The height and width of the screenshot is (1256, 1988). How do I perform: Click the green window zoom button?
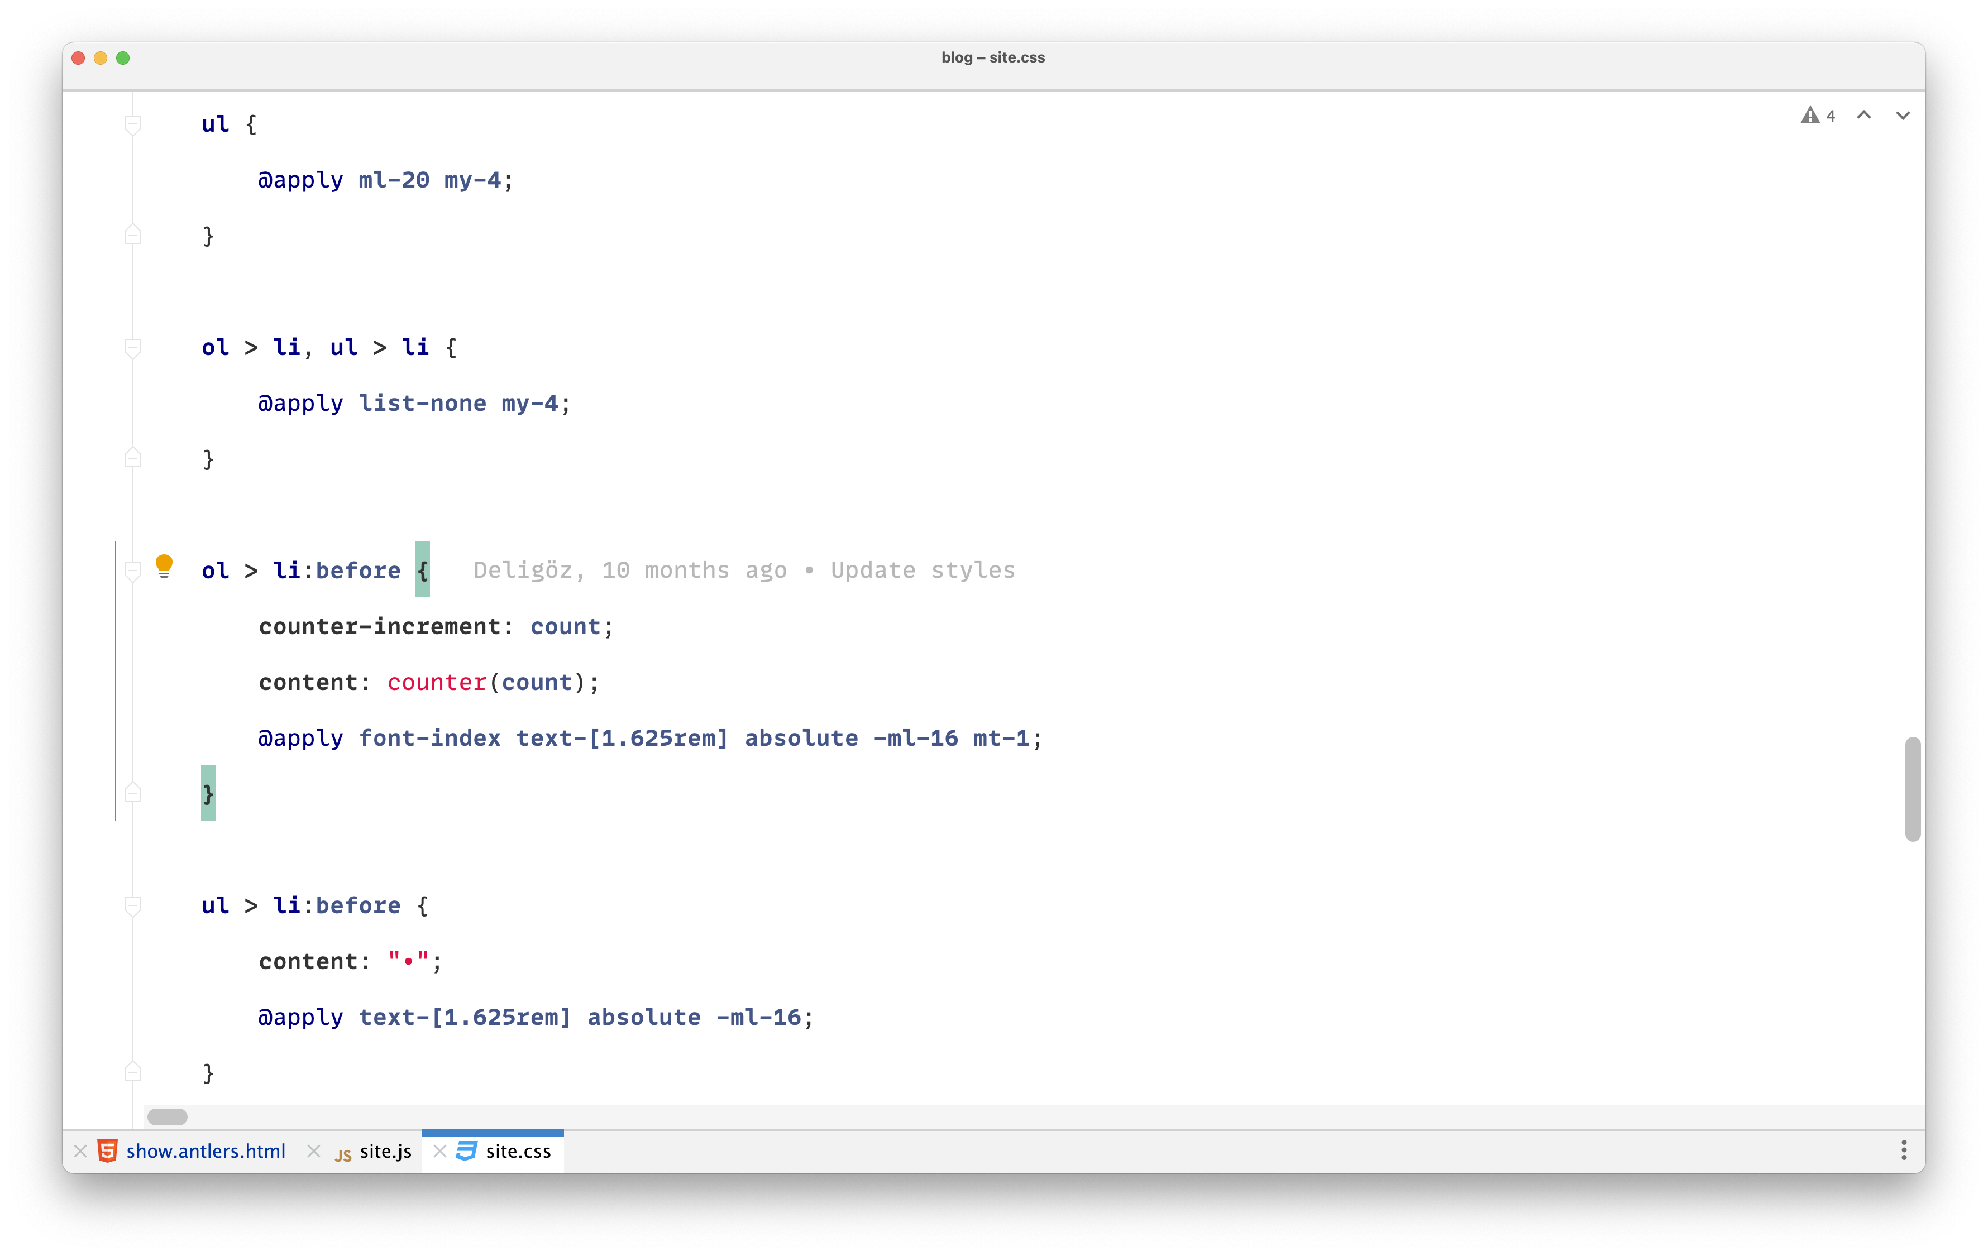coord(123,57)
